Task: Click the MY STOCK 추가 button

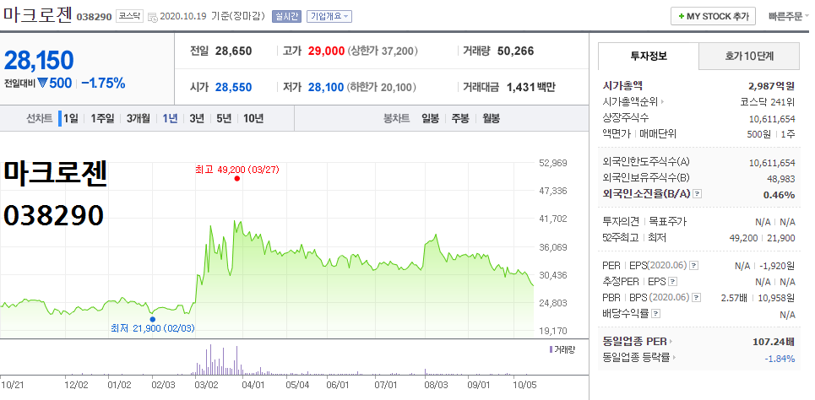Action: click(x=713, y=16)
